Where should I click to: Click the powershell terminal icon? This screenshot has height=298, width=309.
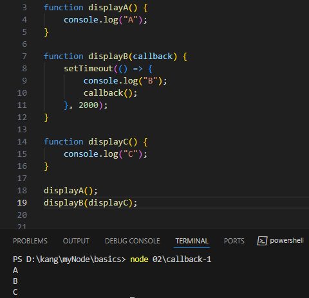[262, 241]
